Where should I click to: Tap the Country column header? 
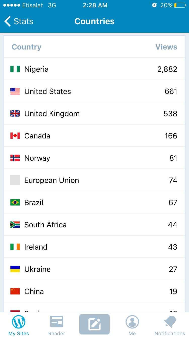[x=26, y=47]
